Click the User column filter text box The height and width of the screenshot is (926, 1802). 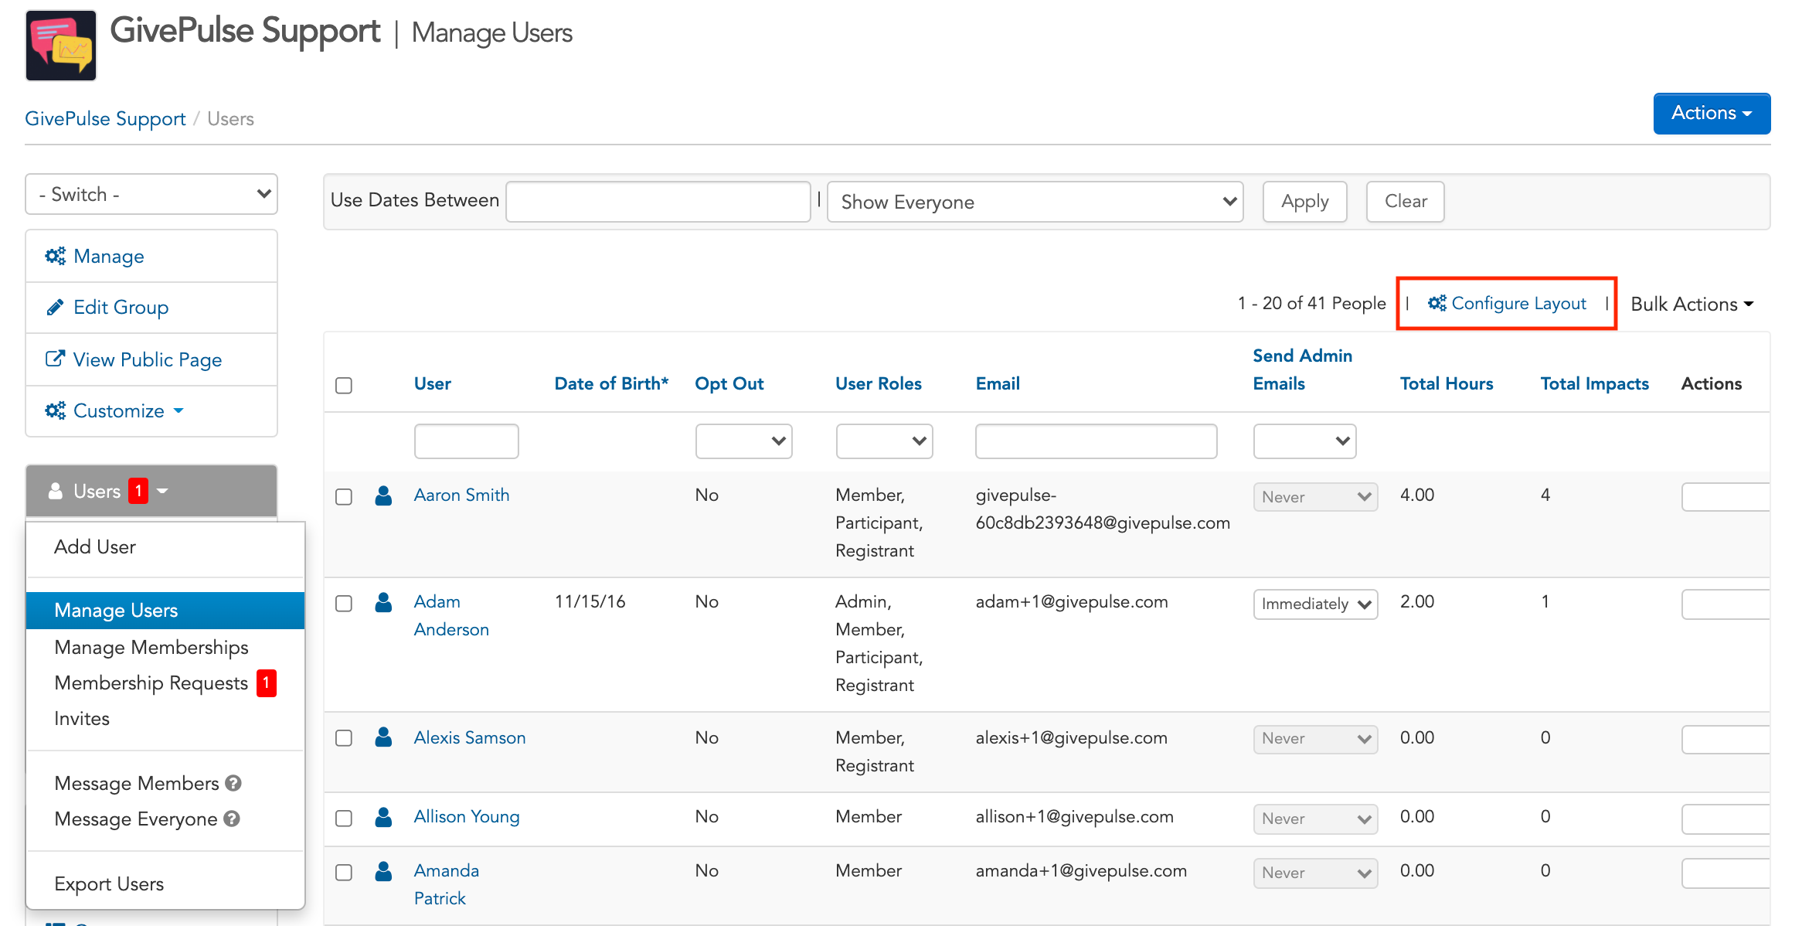(x=466, y=441)
